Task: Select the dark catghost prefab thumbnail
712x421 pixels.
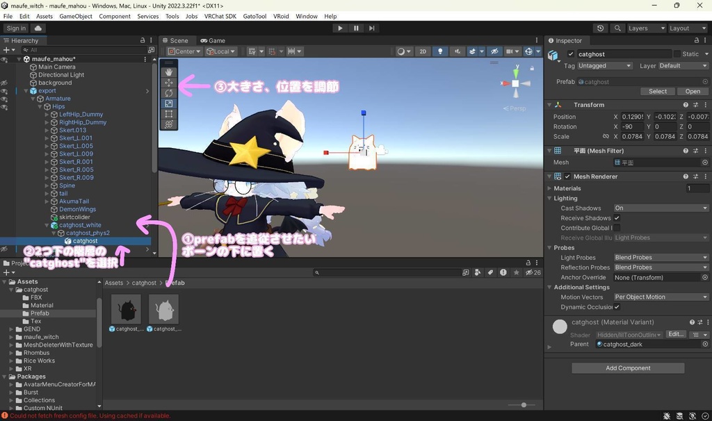Action: click(125, 309)
